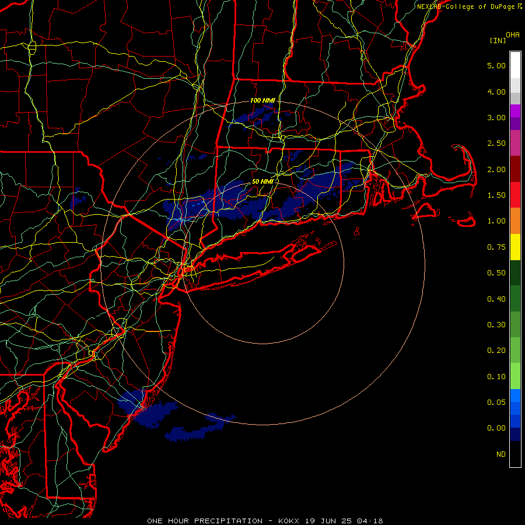Click the yellow swatch near 0.75

[x=515, y=247]
